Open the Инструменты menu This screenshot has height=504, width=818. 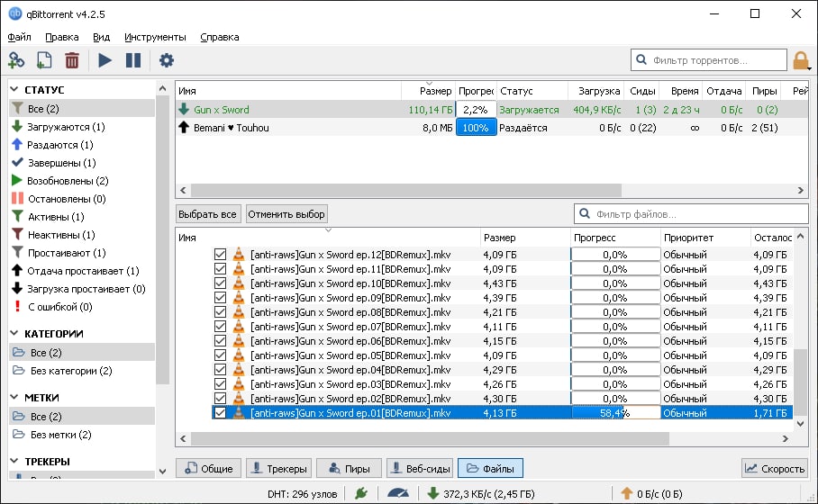155,37
